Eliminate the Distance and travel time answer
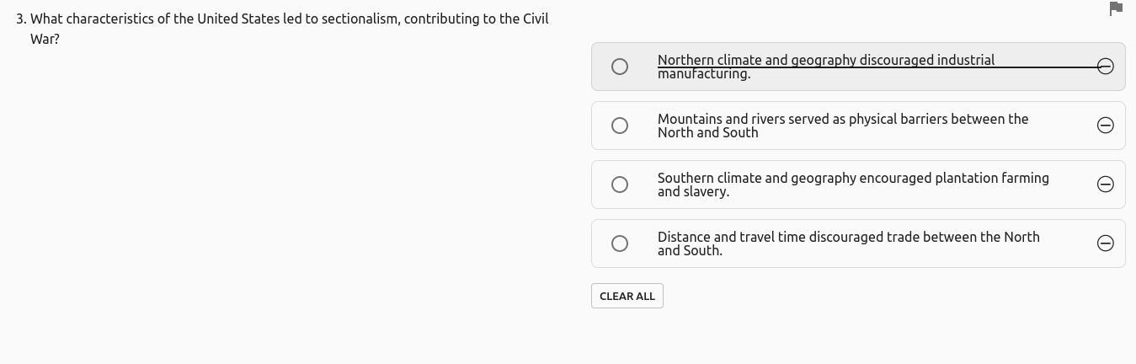This screenshot has width=1136, height=364. tap(1106, 244)
